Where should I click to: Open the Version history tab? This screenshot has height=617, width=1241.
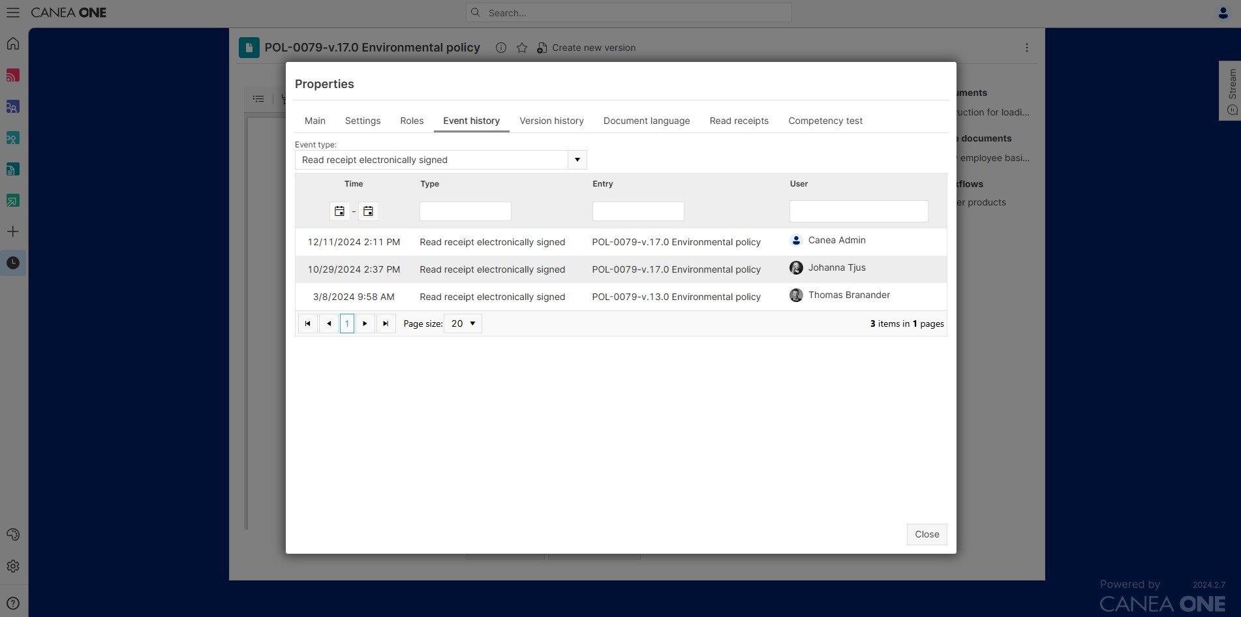[551, 121]
